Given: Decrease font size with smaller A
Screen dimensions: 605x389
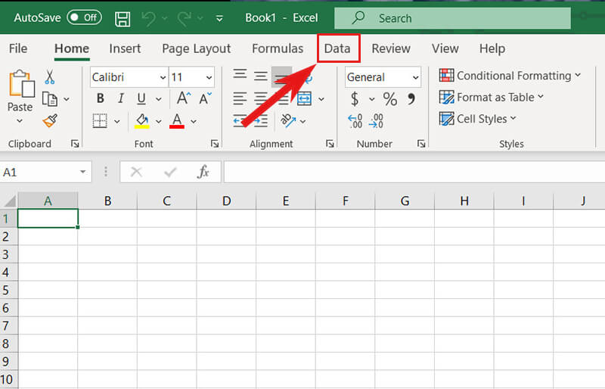Looking at the screenshot, I should click(x=205, y=98).
